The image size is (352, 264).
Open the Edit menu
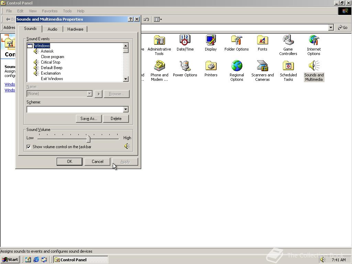coord(20,11)
